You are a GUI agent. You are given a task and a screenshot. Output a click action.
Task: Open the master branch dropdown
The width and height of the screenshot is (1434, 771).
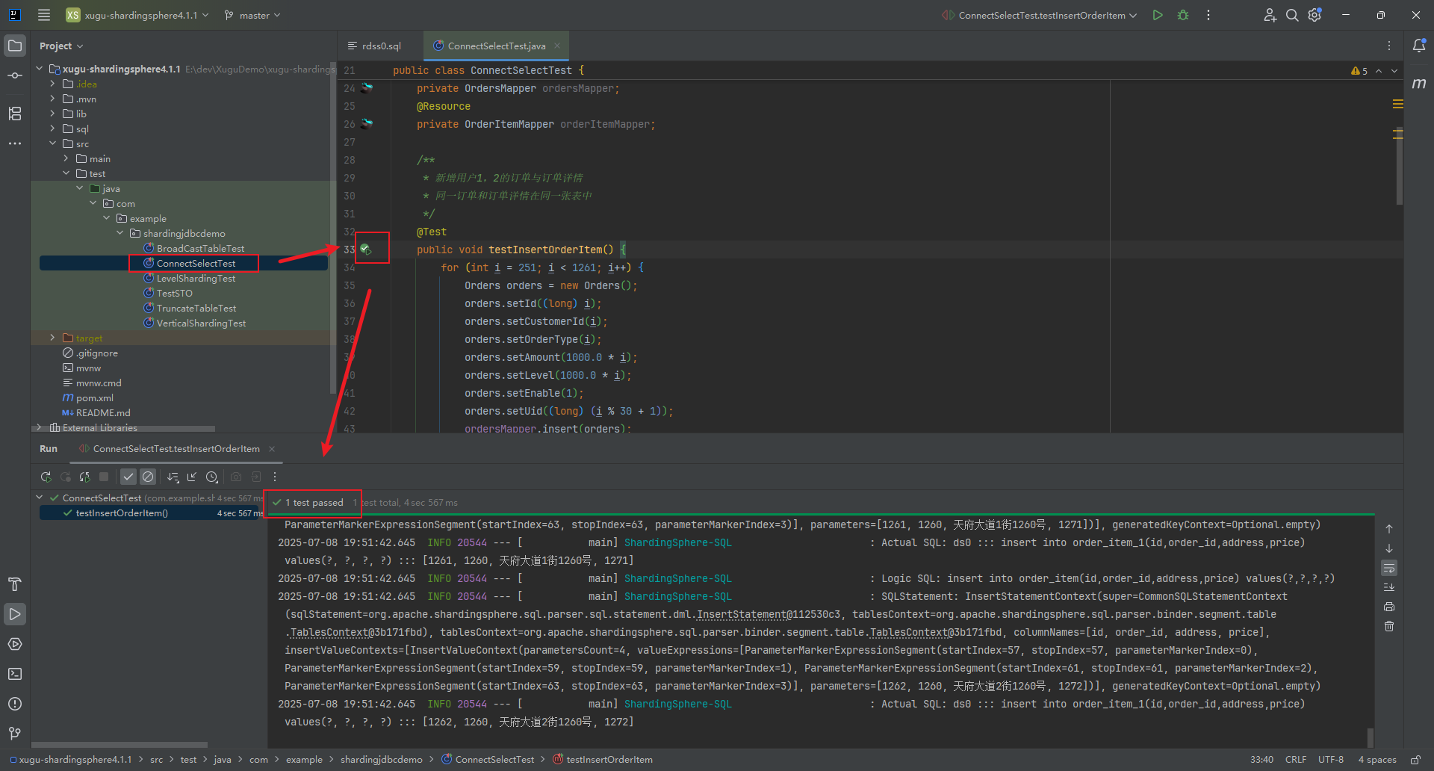(x=252, y=15)
